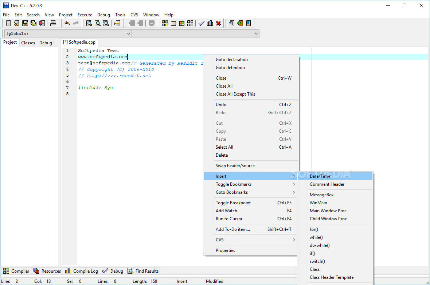Click Select All in context menu

251,147
